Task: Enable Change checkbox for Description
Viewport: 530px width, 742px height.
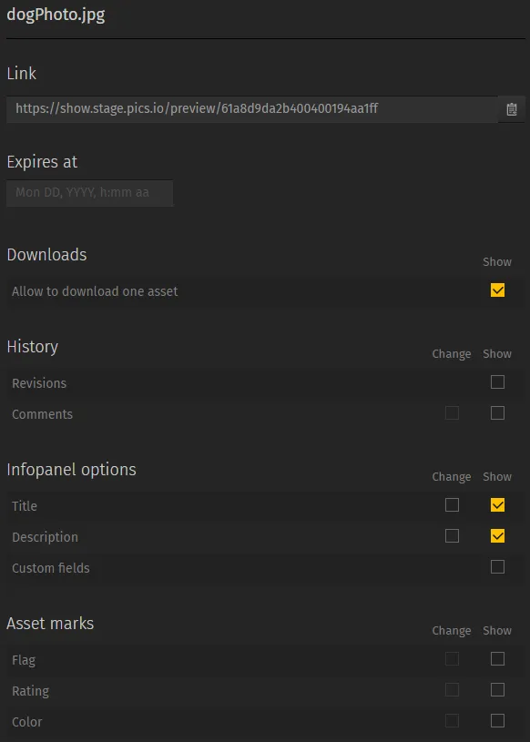Action: click(452, 535)
